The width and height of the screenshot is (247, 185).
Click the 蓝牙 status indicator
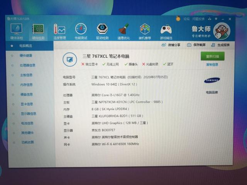click(168, 64)
